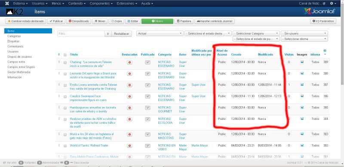
Task: Preview the image of item ID 306
Action: (302, 96)
